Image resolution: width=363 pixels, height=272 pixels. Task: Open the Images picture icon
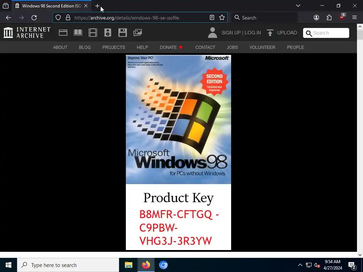click(x=138, y=33)
